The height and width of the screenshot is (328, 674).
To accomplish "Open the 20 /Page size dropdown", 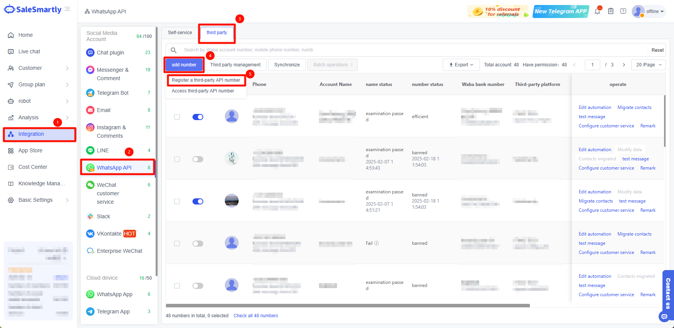I will tap(648, 65).
